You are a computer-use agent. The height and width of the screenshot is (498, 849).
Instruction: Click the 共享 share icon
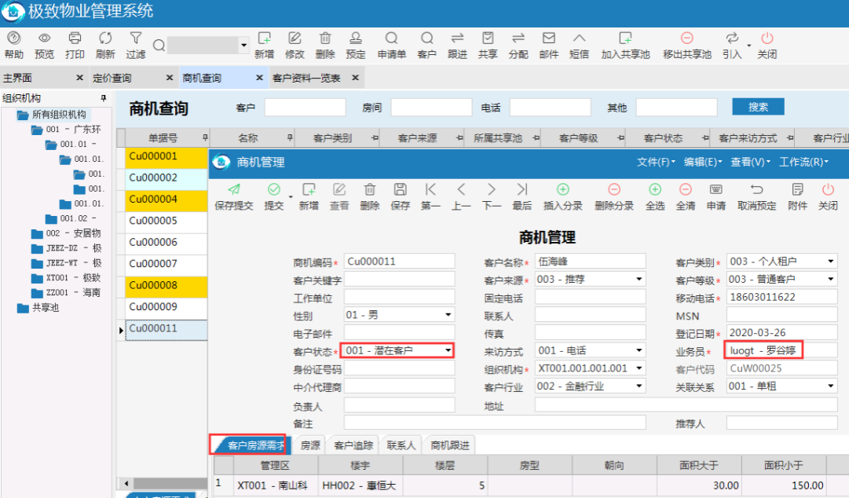(488, 38)
